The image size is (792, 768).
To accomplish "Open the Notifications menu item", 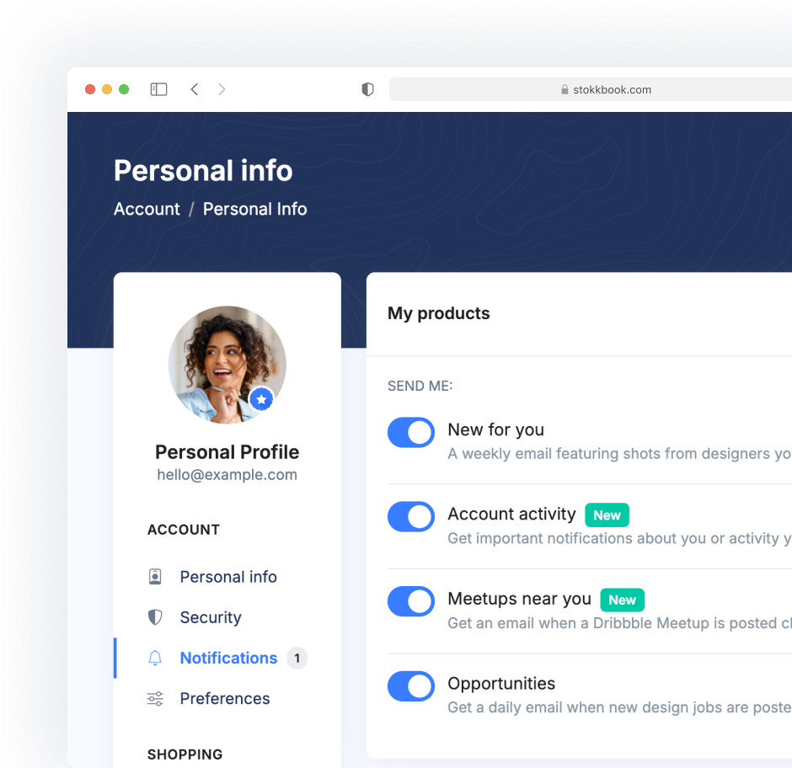I will coord(229,658).
